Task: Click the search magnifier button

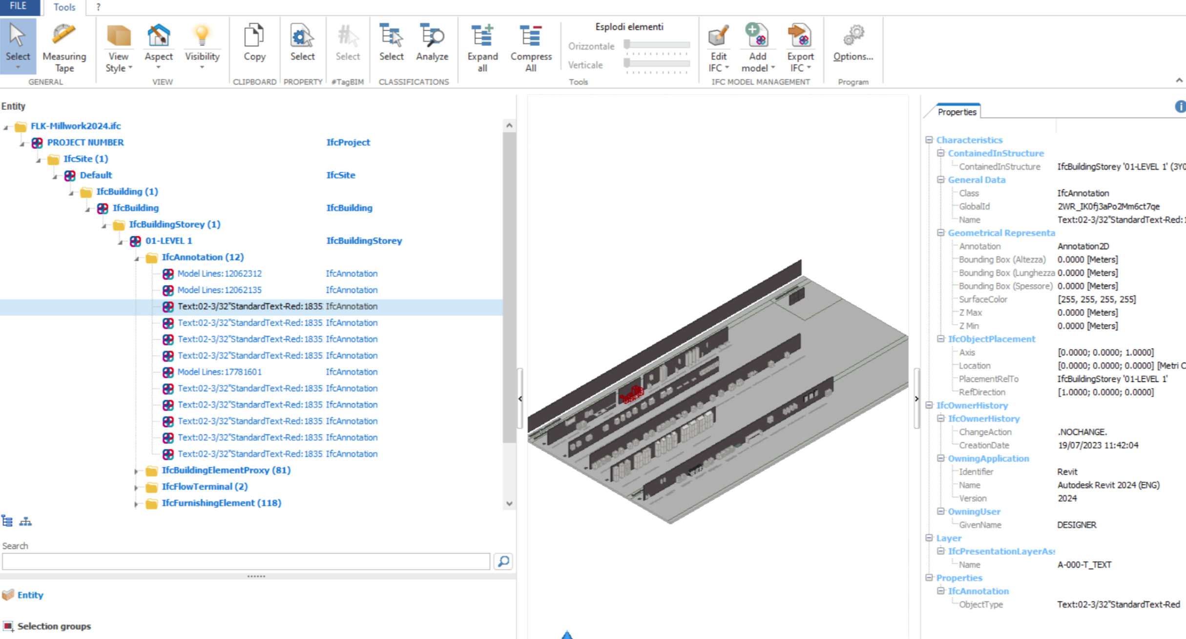Action: click(503, 561)
